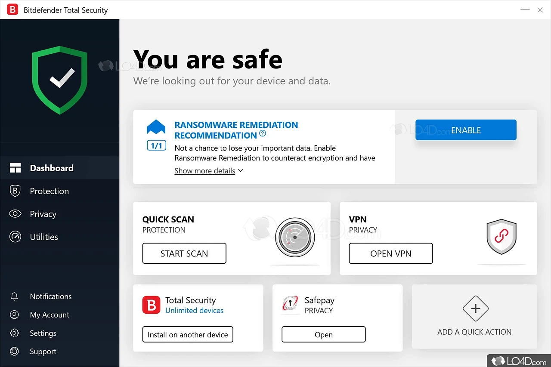Screen dimensions: 551x367
Task: Click the VPN shield graphic
Action: pos(501,236)
